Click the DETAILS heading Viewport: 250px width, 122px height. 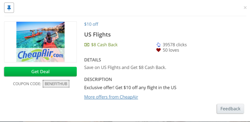pyautogui.click(x=92, y=60)
